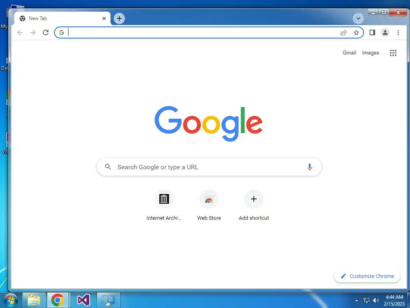Open a new tab with the plus button
The width and height of the screenshot is (410, 308).
pyautogui.click(x=119, y=18)
